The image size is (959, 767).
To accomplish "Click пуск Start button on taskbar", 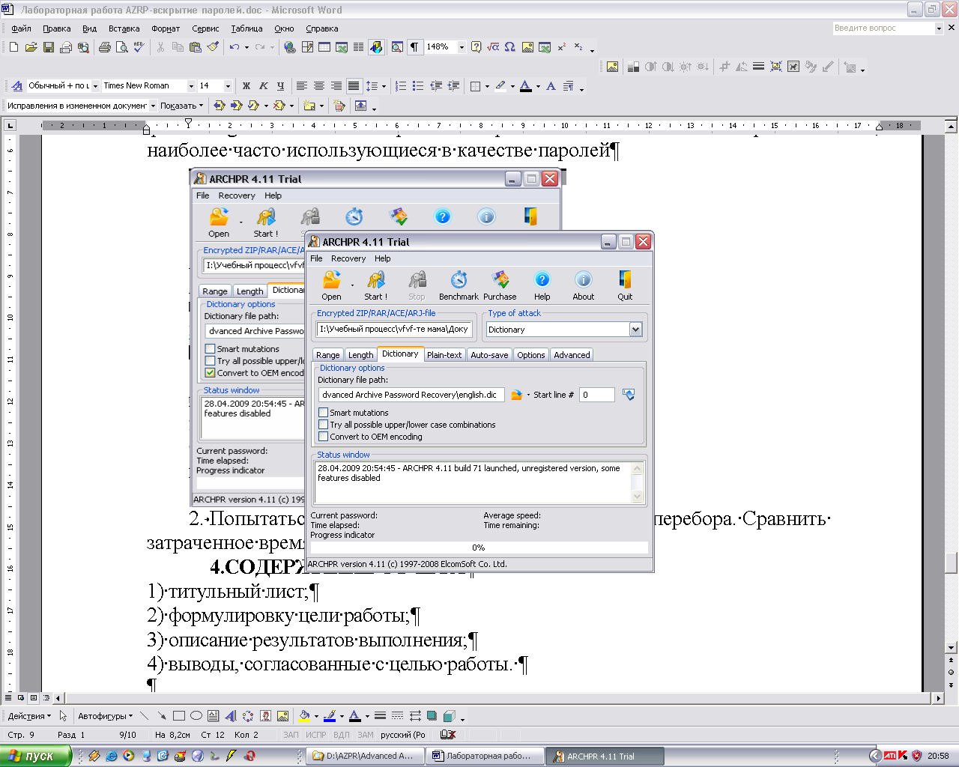I will [x=36, y=756].
